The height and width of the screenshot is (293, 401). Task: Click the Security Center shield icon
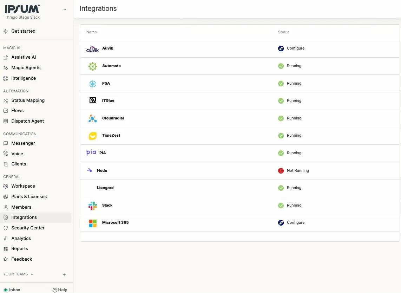pyautogui.click(x=6, y=228)
